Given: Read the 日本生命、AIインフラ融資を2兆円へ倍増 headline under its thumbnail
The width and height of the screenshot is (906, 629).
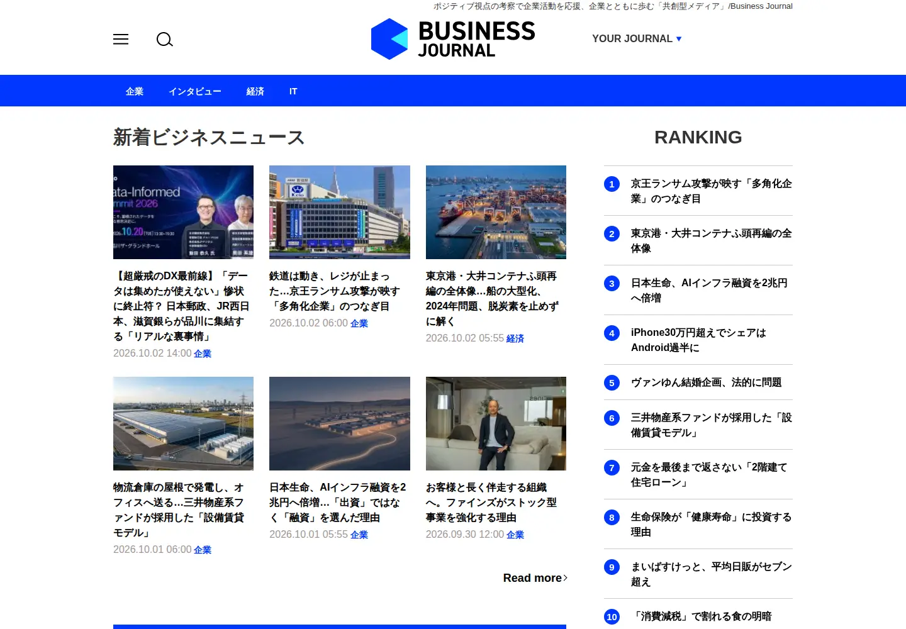Looking at the screenshot, I should [338, 503].
